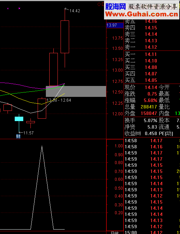Click the 量比 label

pos(164,107)
